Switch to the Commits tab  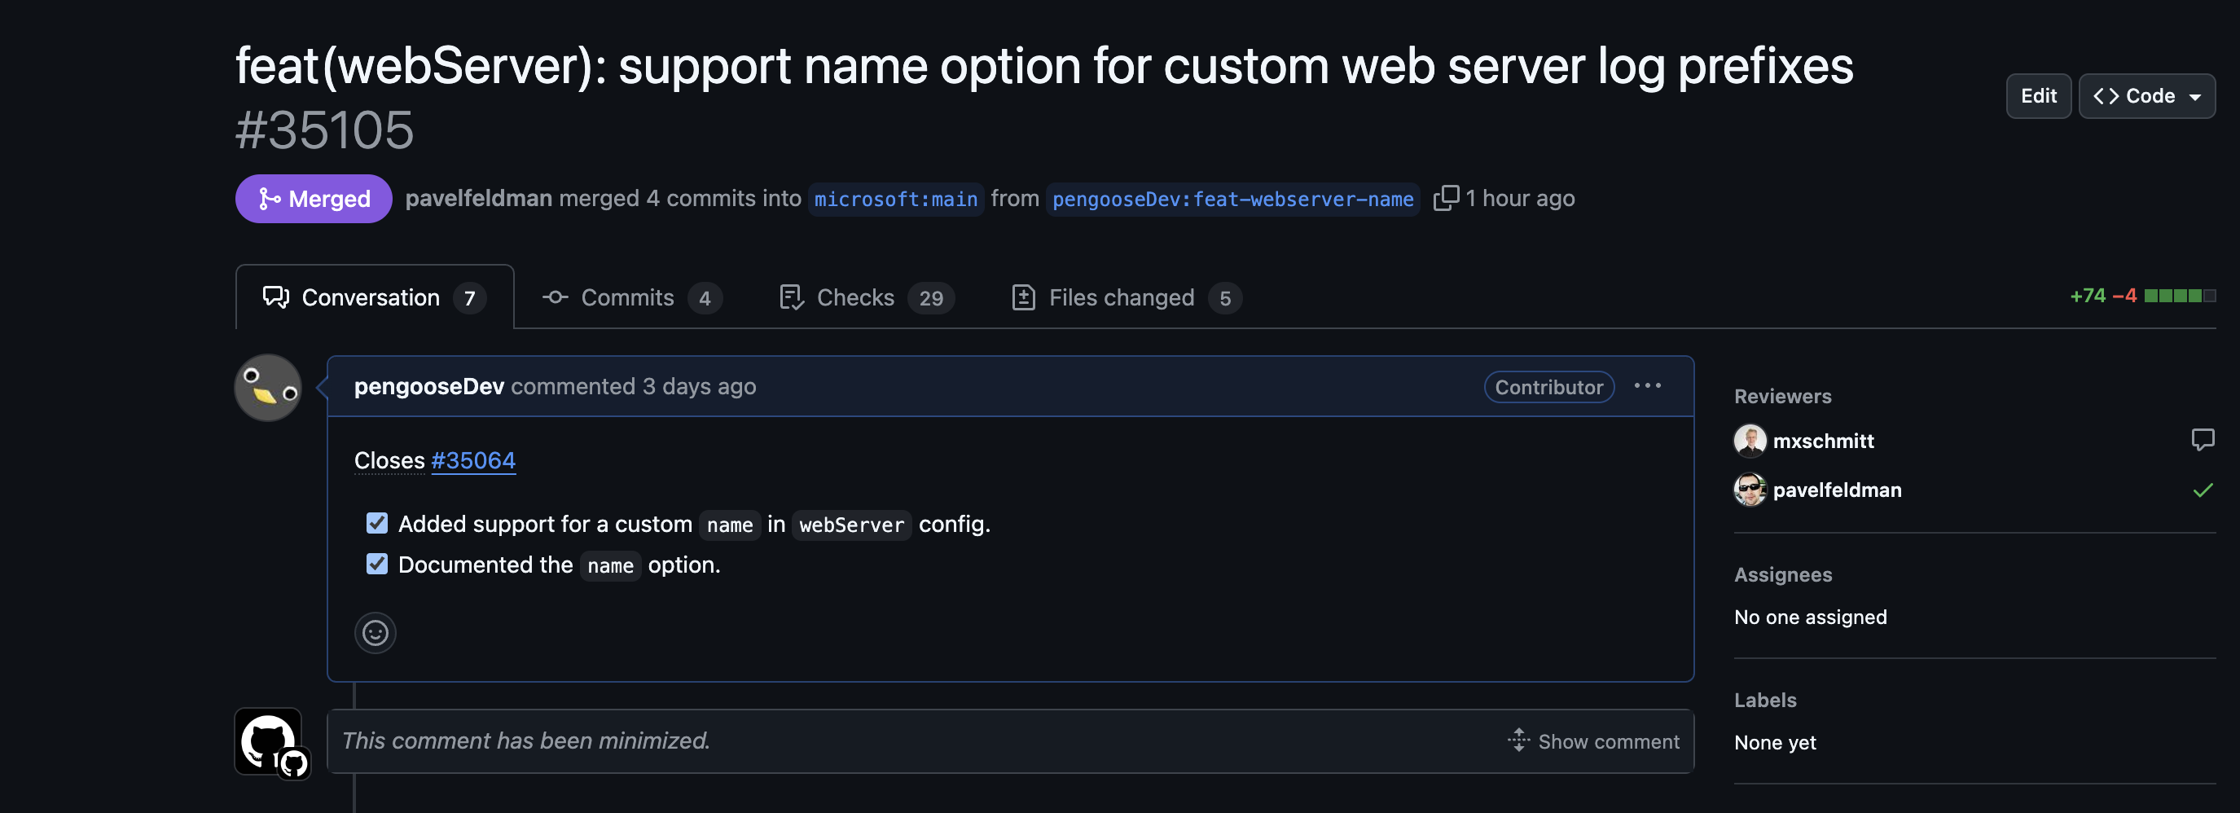tap(632, 297)
